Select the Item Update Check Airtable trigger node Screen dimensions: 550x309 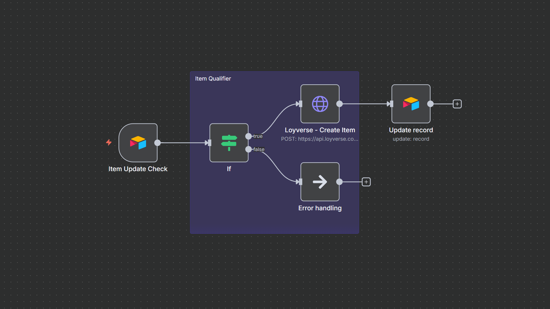tap(138, 143)
